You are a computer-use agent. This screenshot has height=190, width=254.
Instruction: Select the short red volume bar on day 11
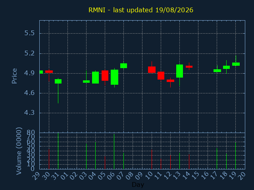pyautogui.click(x=161, y=164)
